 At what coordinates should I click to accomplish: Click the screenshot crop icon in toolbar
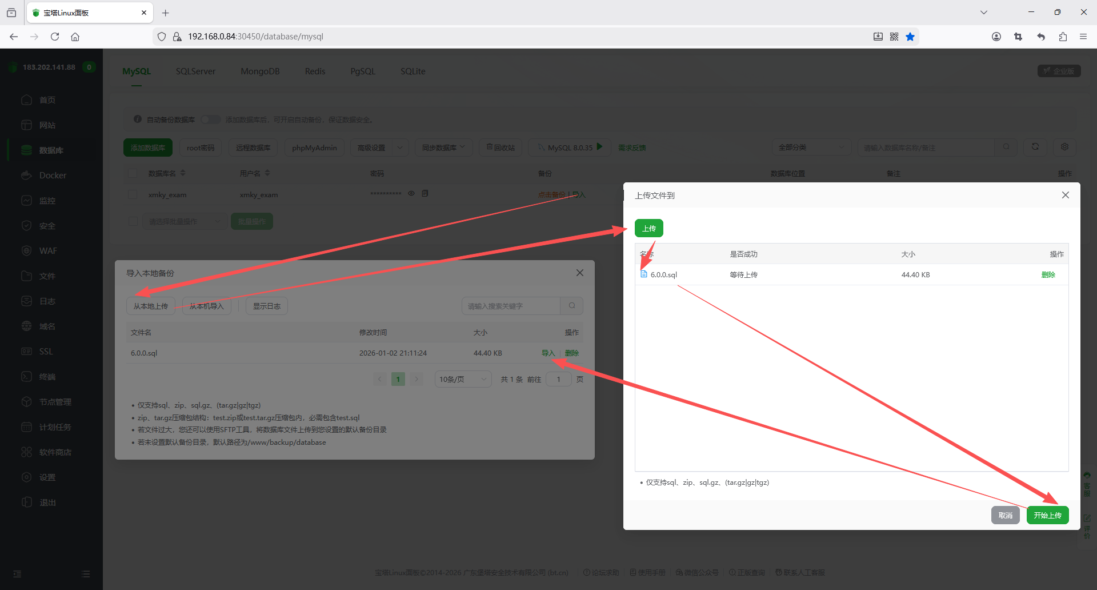coord(1018,37)
